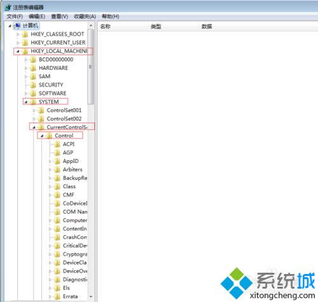Viewport: 318px width, 302px height.
Task: Select the CurrentControlSet key
Action: click(67, 127)
